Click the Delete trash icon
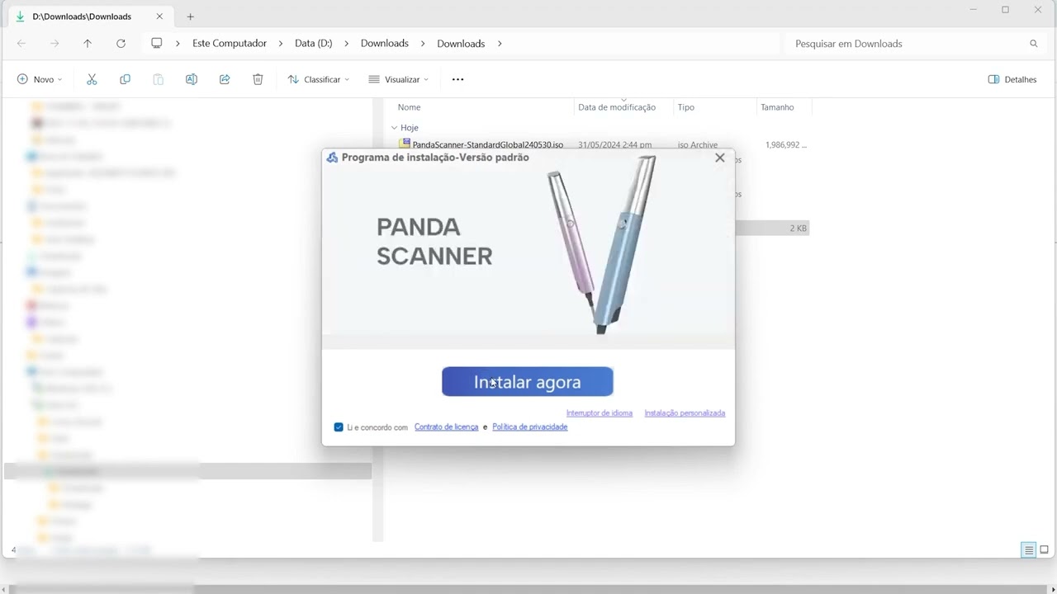The height and width of the screenshot is (594, 1057). pos(258,79)
